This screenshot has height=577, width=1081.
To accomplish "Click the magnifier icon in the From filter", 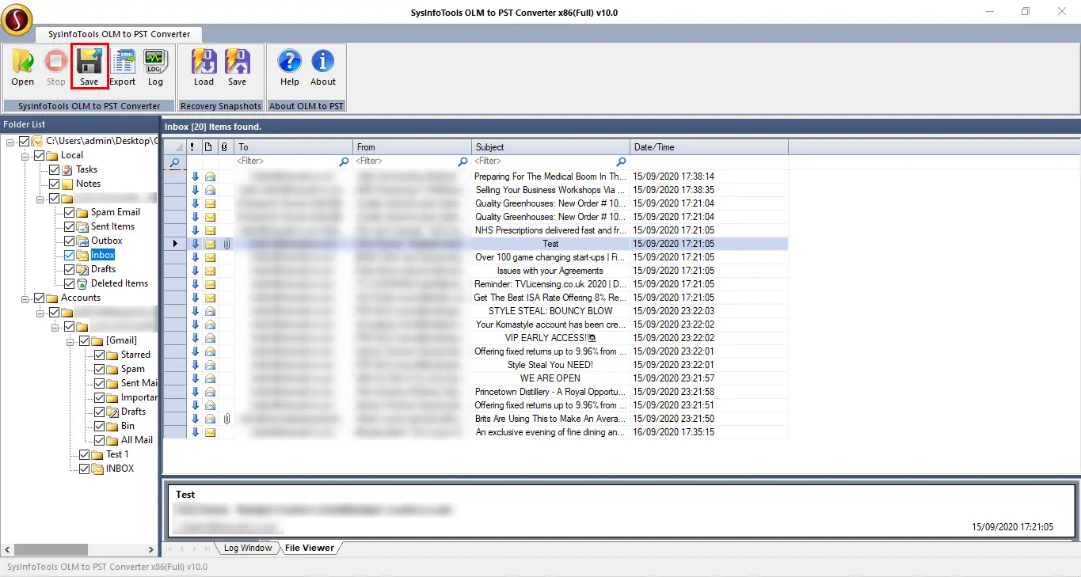I will tap(462, 161).
